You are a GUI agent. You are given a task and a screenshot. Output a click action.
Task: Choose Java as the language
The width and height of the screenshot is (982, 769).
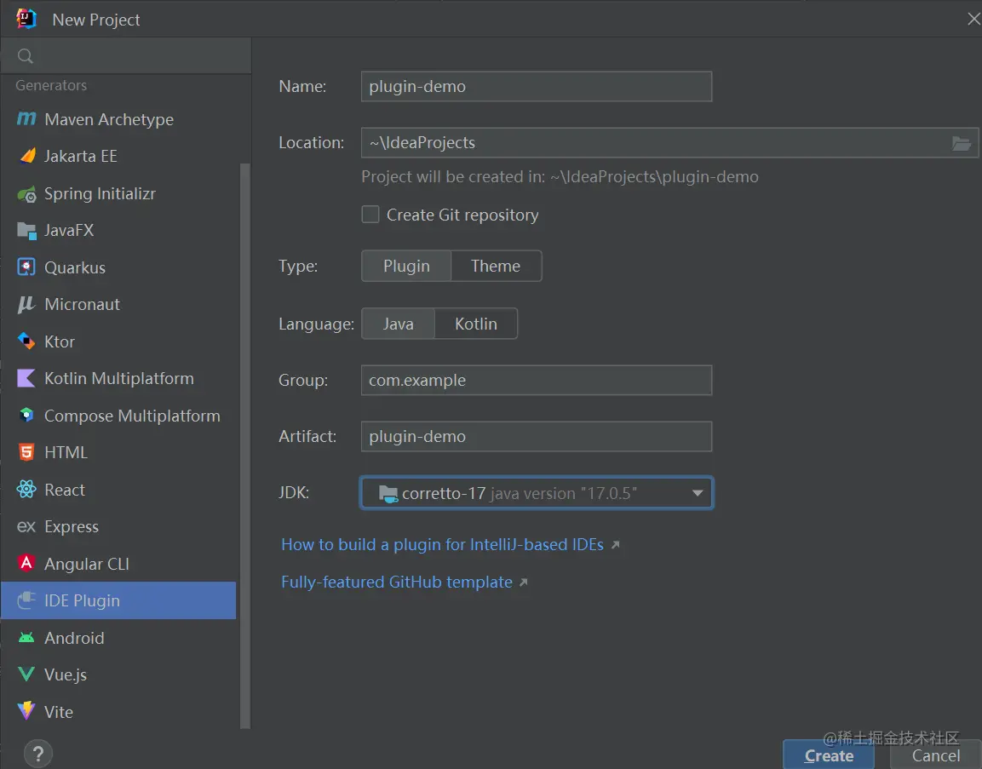click(x=399, y=324)
